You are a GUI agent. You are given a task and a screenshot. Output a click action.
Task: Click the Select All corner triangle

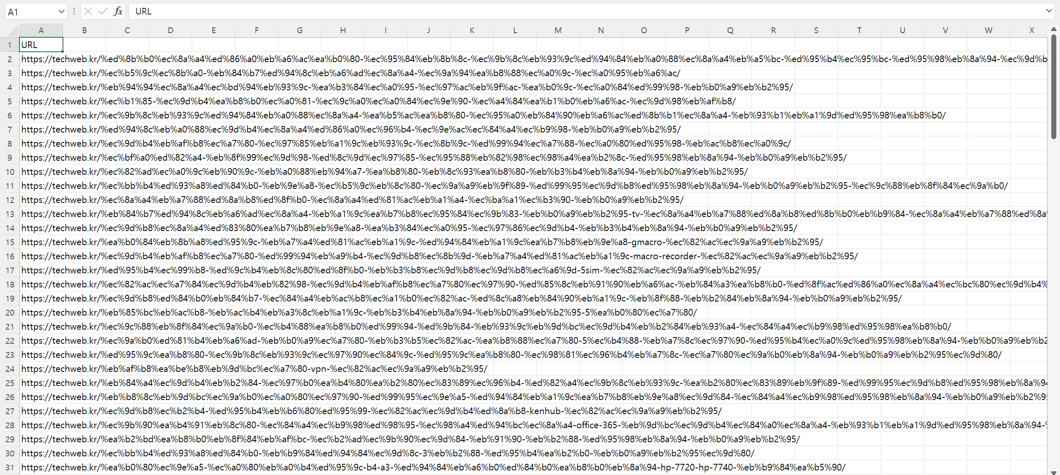(13, 31)
